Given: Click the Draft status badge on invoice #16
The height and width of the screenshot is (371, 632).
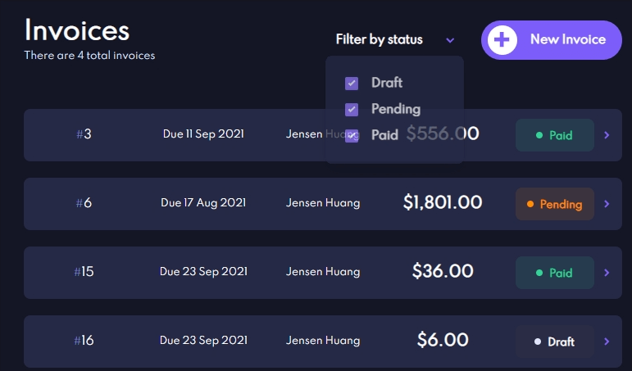Looking at the screenshot, I should [554, 342].
